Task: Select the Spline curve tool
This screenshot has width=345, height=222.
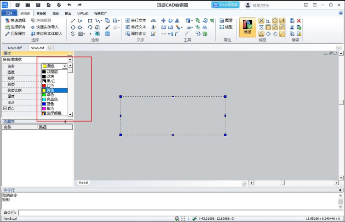Action: click(73, 34)
